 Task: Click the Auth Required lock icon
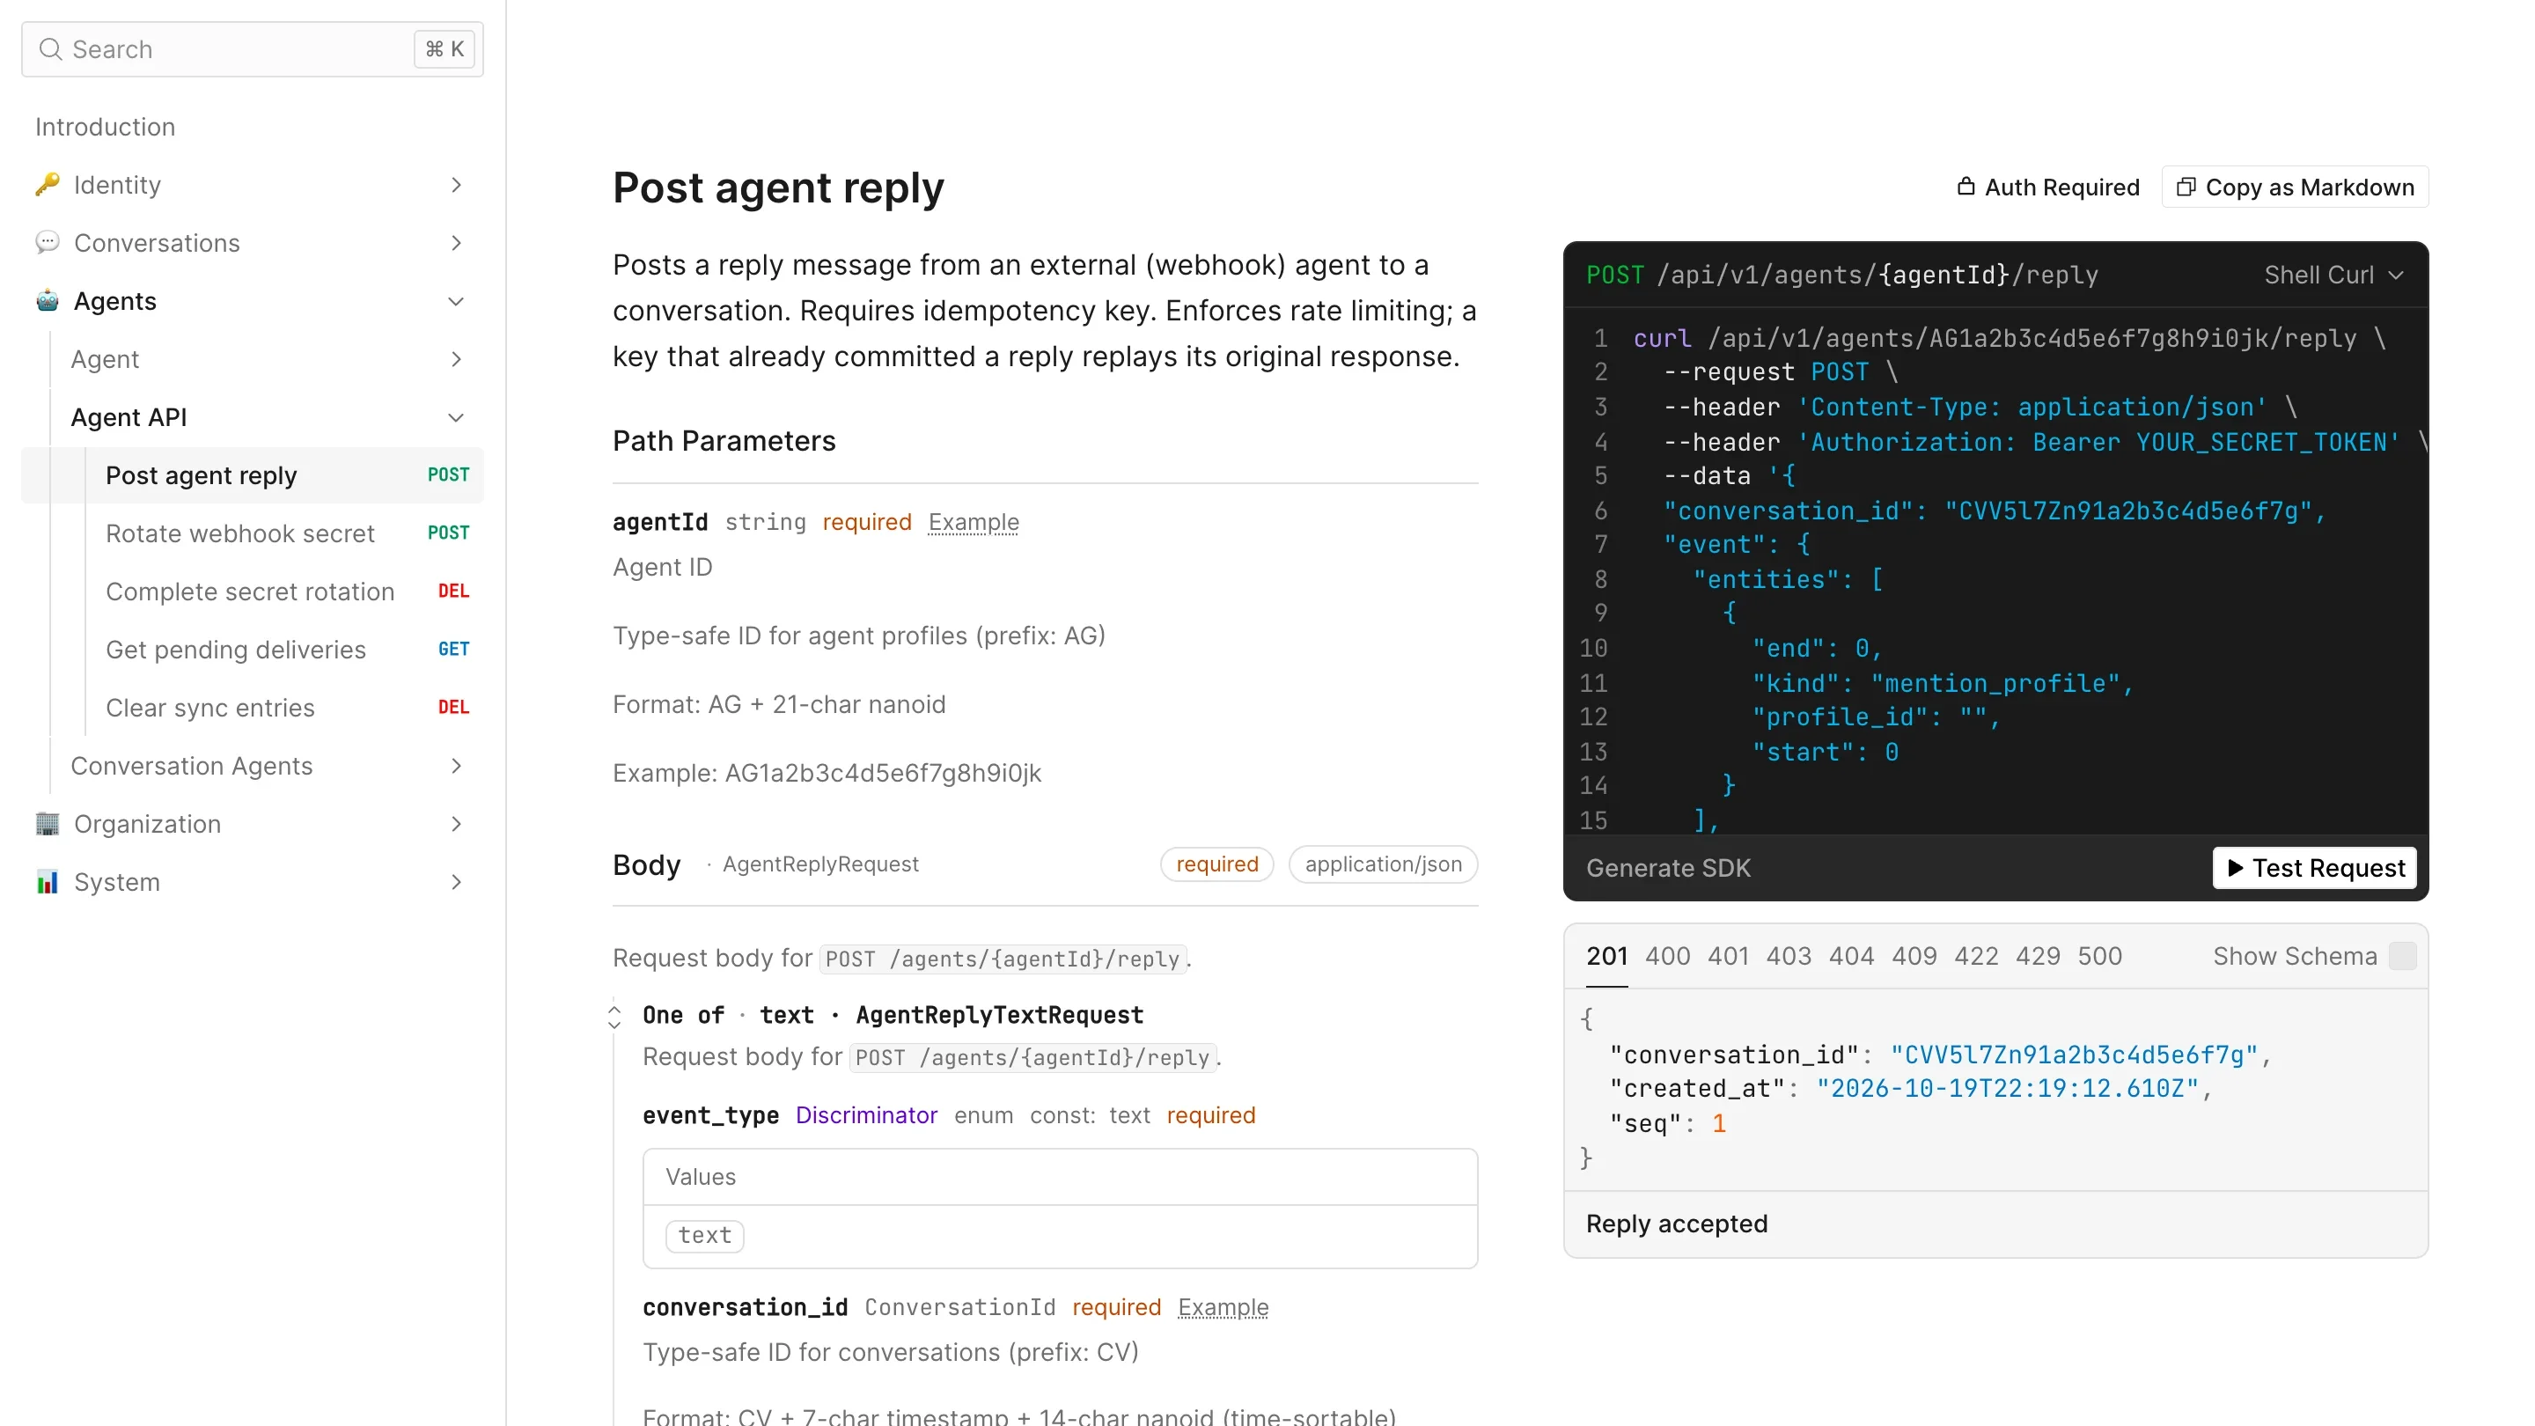[1966, 187]
